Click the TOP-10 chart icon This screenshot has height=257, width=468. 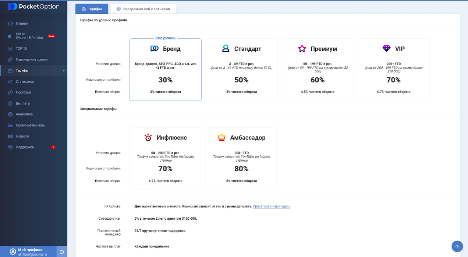pyautogui.click(x=10, y=49)
